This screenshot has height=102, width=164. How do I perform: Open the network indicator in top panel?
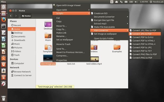coord(121,2)
